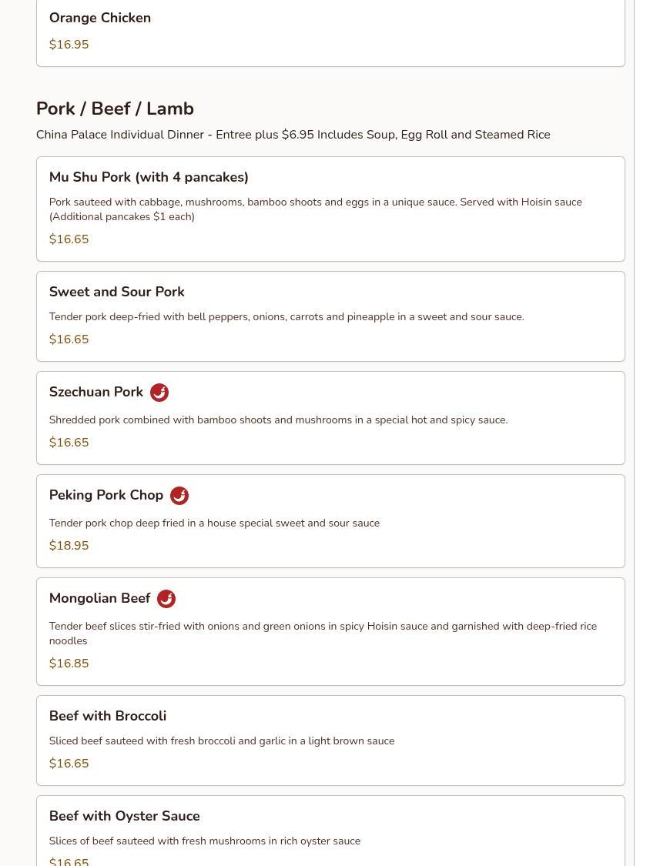Click the $18.95 Peking Pork Chop price
This screenshot has height=866, width=650.
click(x=69, y=546)
